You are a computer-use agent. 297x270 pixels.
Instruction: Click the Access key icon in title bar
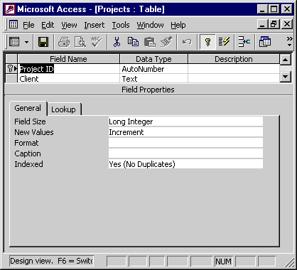coord(10,9)
